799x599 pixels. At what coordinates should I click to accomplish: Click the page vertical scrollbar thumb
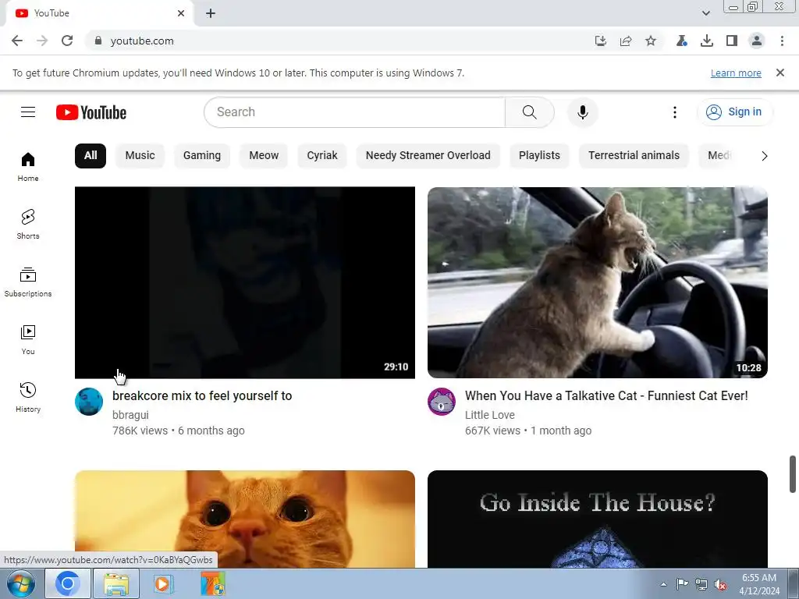(793, 474)
